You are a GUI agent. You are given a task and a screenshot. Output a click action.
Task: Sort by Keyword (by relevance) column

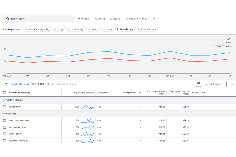point(20,93)
